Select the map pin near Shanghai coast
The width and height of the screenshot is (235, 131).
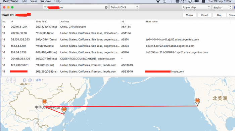(64, 110)
